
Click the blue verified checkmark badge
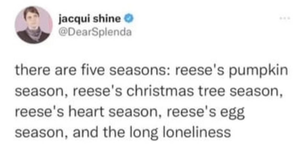129,19
